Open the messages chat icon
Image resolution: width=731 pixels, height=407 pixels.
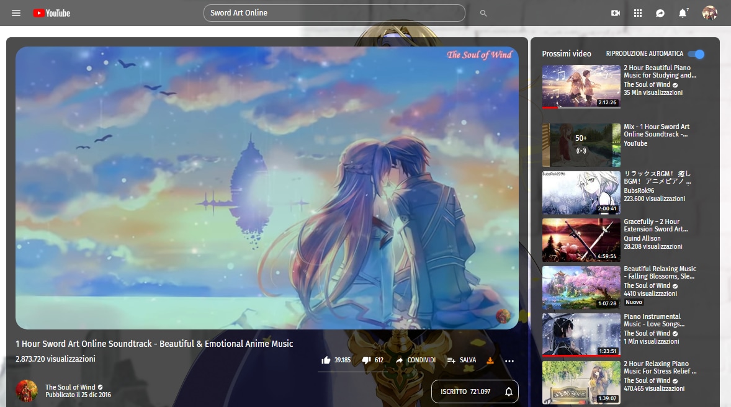tap(660, 13)
